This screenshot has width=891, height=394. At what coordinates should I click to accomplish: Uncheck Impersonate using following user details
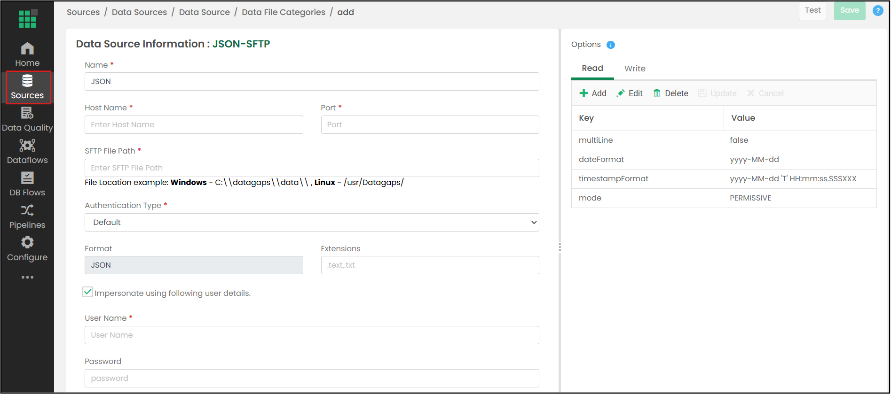point(87,292)
